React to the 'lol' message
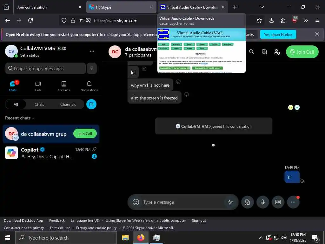 click(144, 69)
